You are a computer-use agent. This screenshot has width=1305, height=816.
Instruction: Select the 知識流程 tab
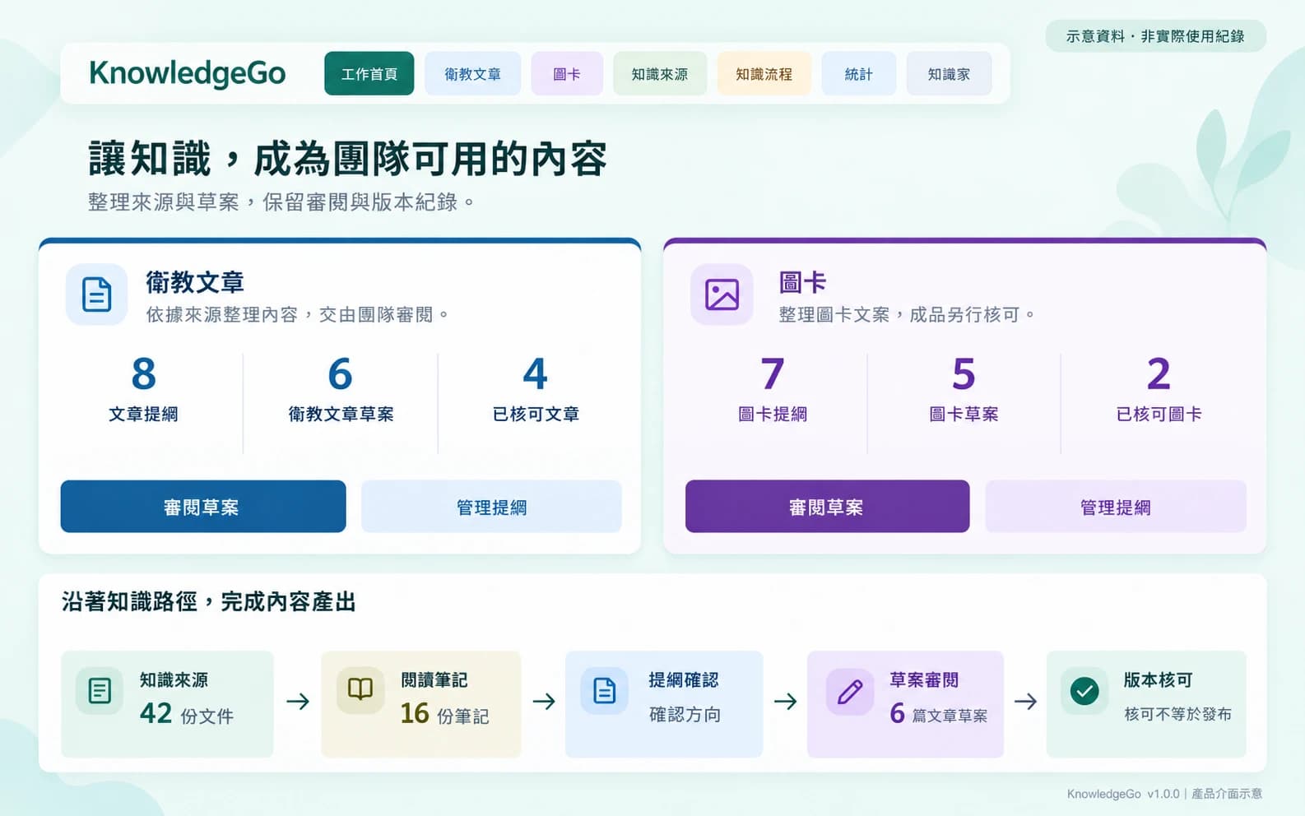pos(764,74)
